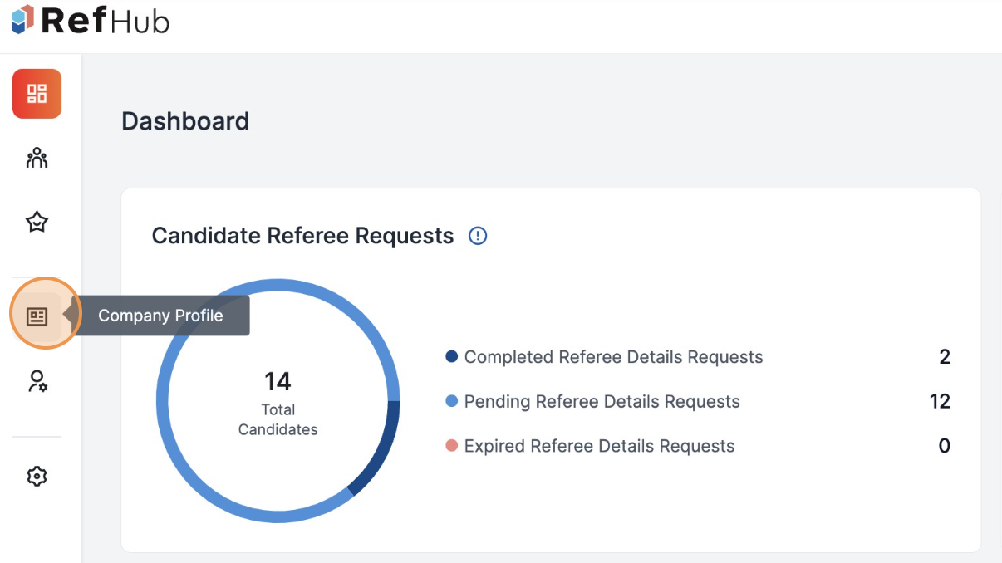The width and height of the screenshot is (1002, 563).
Task: Open the user settings sidebar icon
Action: [x=37, y=381]
